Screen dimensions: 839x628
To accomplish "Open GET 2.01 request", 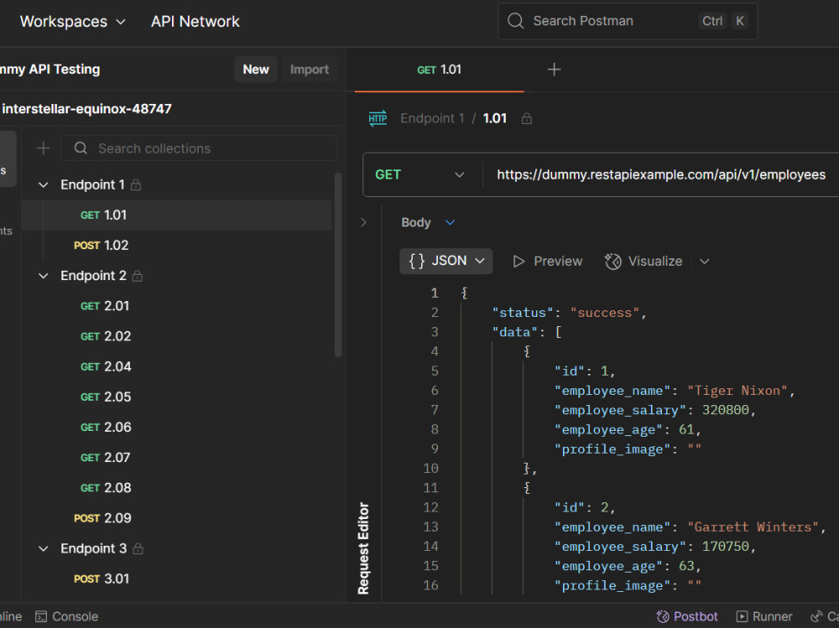I will coord(176,306).
